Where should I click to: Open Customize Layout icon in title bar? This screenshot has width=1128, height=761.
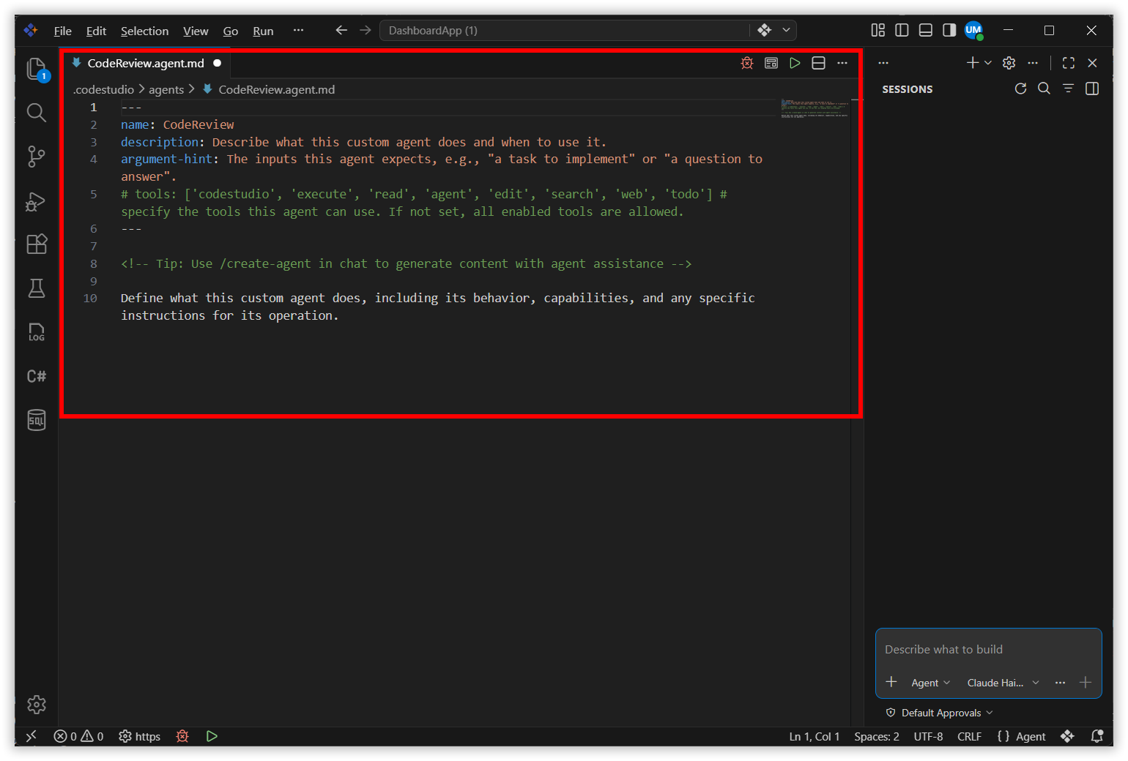tap(878, 30)
